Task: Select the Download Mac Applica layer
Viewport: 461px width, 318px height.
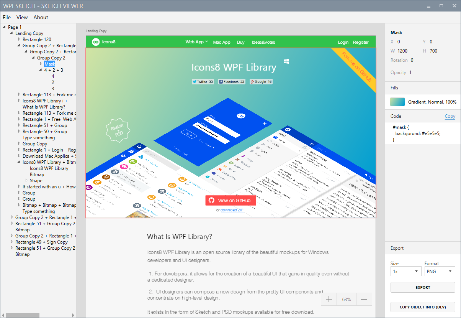Action: click(x=49, y=156)
